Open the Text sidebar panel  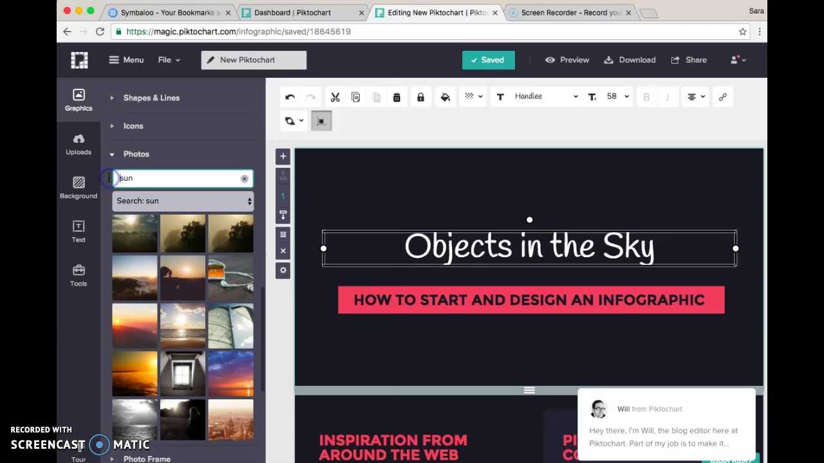[79, 232]
